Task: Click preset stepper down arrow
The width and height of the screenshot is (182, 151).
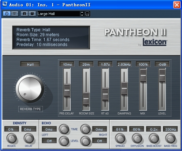Action: (x=82, y=15)
